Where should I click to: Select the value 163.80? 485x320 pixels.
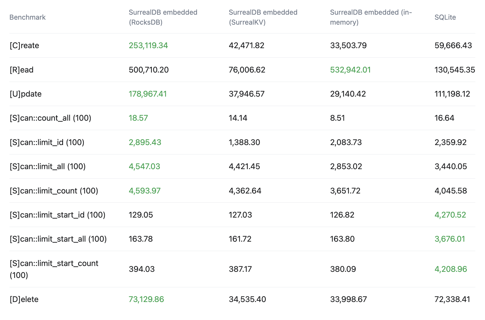point(342,239)
